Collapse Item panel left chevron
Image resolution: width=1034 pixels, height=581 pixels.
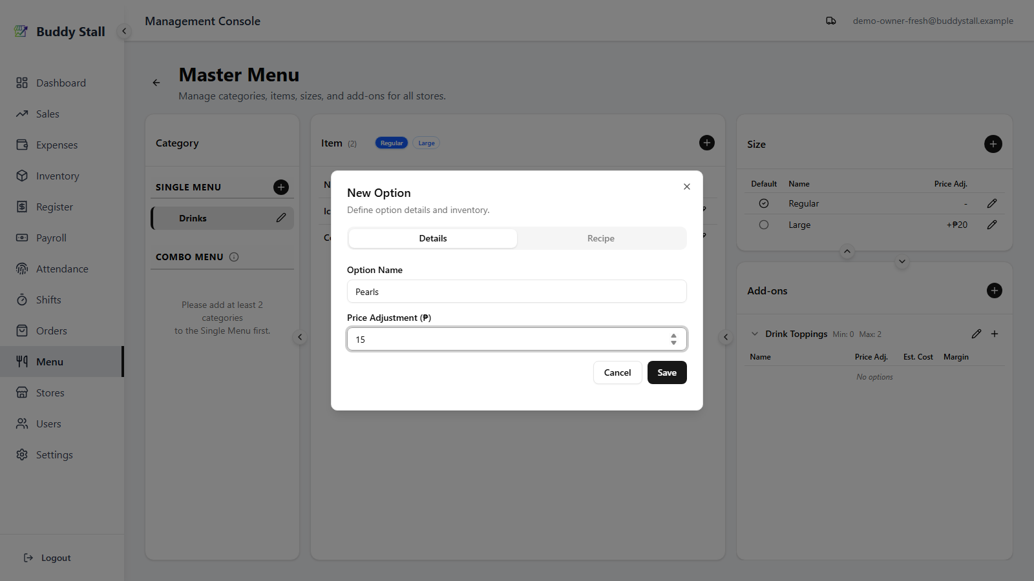(726, 337)
